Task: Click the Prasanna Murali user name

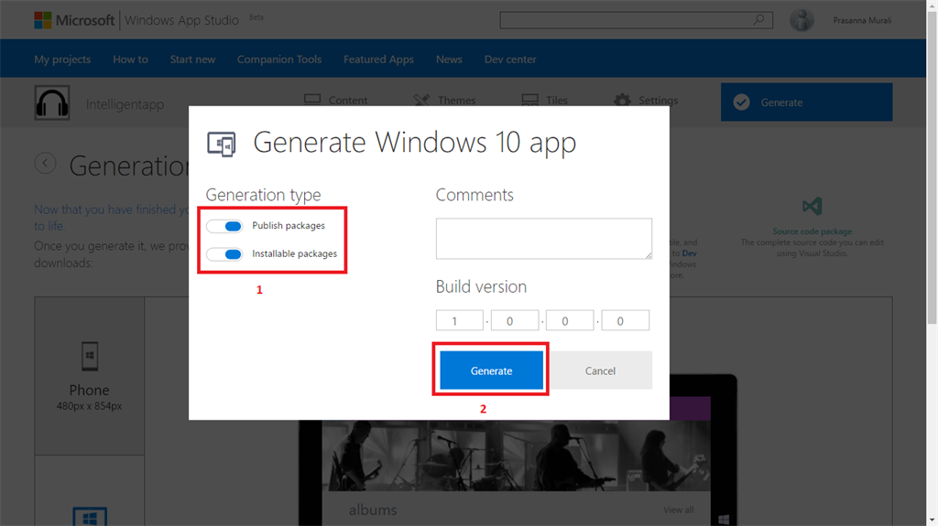Action: [862, 20]
